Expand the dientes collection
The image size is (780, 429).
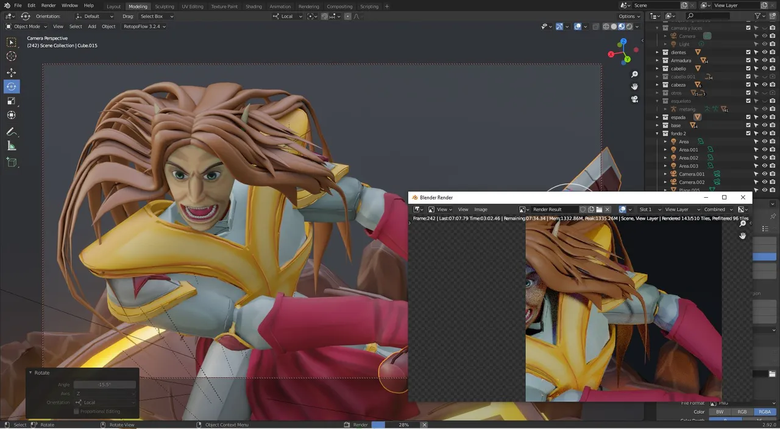coord(657,52)
